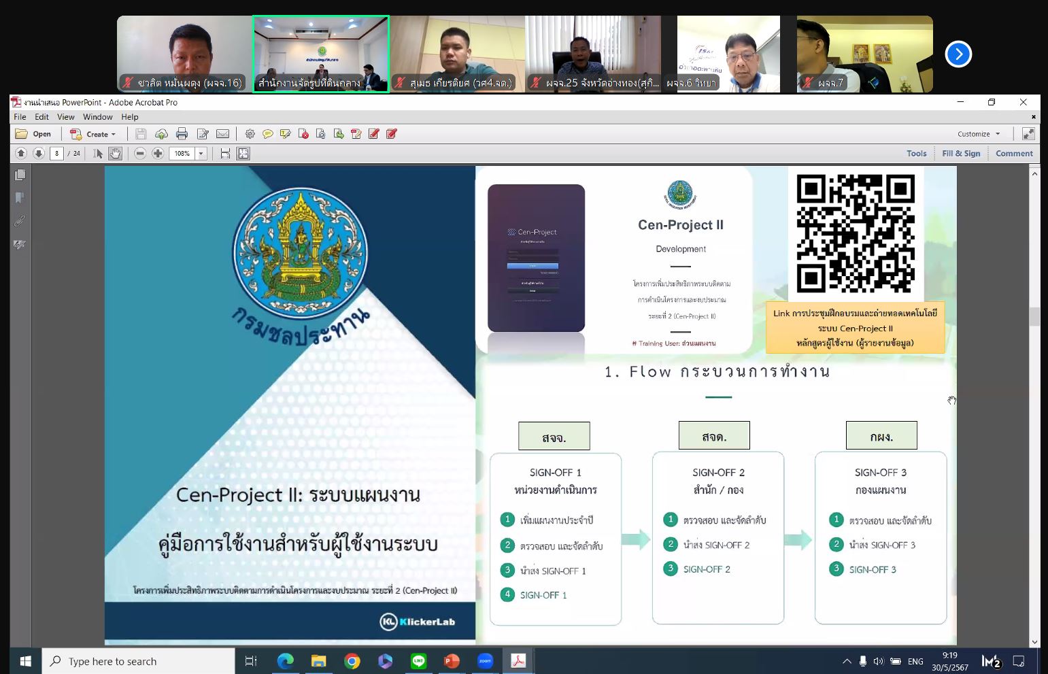This screenshot has width=1048, height=674.
Task: Open the Comment pane
Action: pos(1014,154)
